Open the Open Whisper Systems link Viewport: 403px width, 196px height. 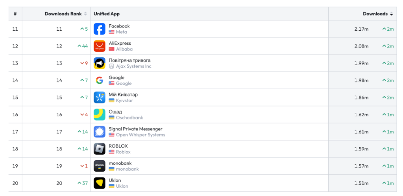pyautogui.click(x=140, y=135)
